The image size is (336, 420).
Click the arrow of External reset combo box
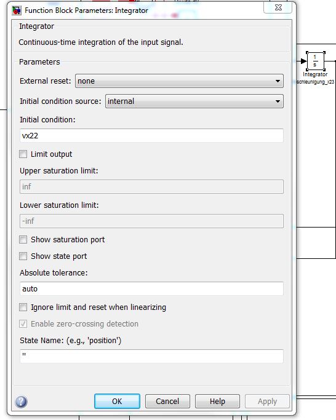point(278,81)
